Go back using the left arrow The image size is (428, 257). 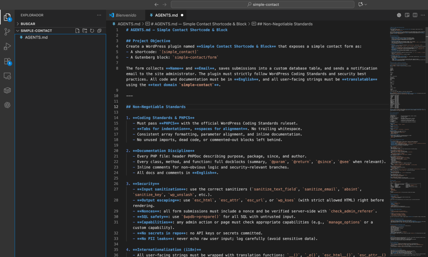(156, 4)
